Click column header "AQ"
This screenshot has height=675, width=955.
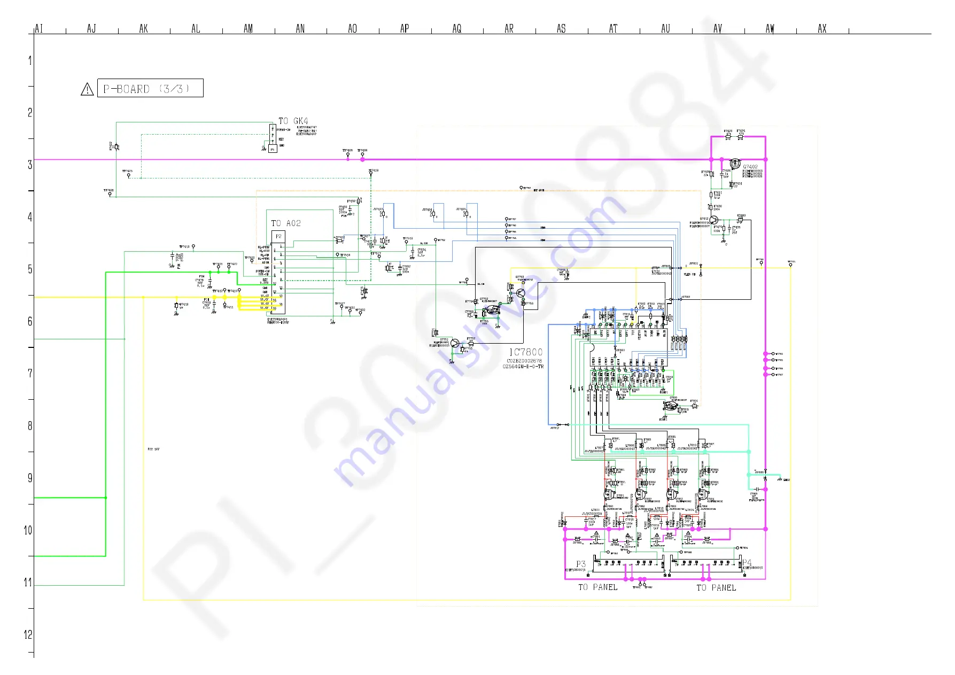pyautogui.click(x=456, y=28)
